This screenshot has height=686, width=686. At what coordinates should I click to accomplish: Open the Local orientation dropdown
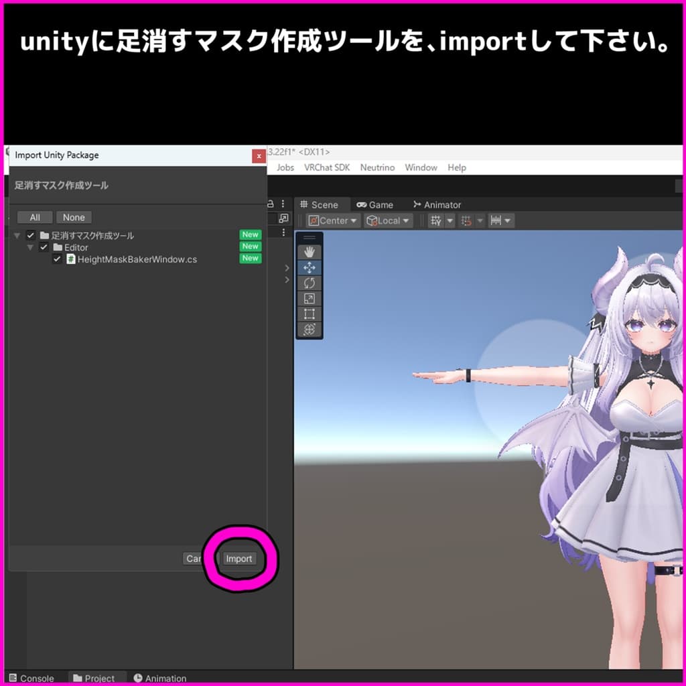[388, 220]
